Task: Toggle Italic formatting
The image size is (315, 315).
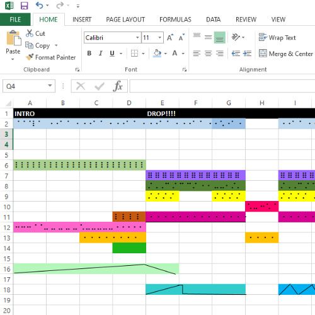Action: click(x=101, y=54)
